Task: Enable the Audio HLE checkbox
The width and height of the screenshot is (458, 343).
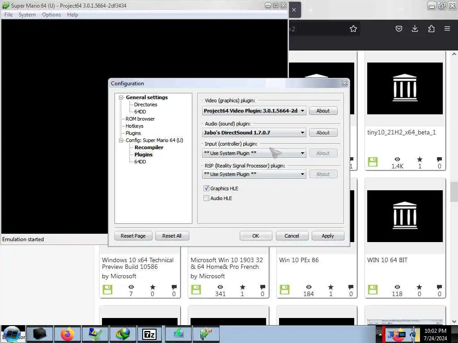Action: 207,198
